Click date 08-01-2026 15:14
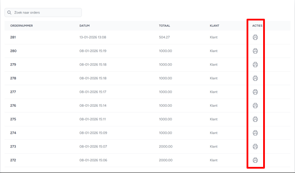The height and width of the screenshot is (173, 295). click(x=93, y=105)
